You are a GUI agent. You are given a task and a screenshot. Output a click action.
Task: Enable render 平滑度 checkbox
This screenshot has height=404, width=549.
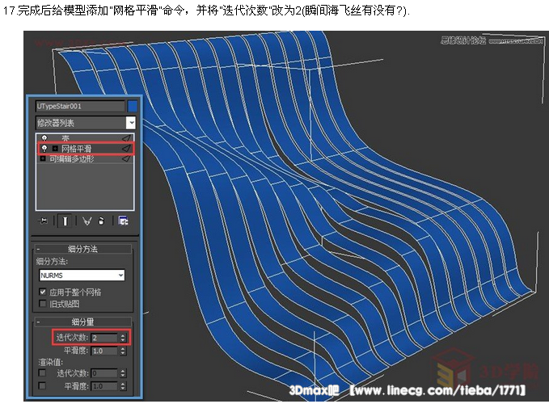tap(42, 385)
